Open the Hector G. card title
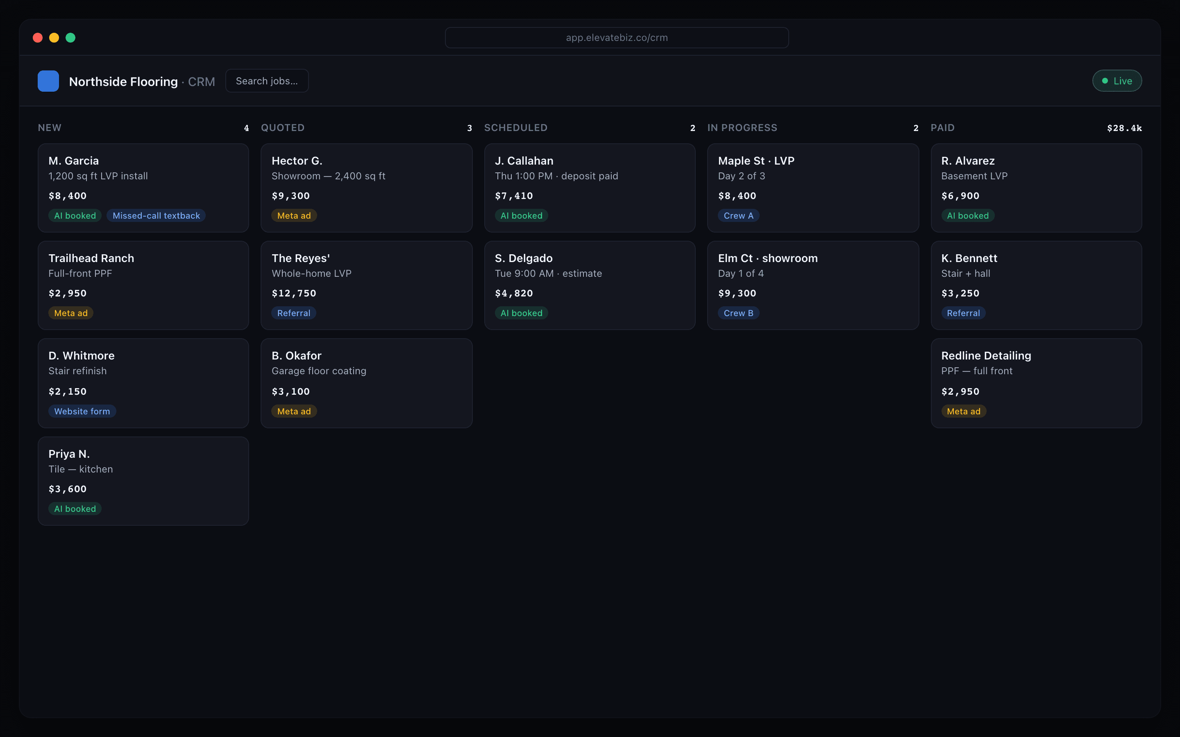Screen dimensions: 1180x737 click(x=297, y=161)
